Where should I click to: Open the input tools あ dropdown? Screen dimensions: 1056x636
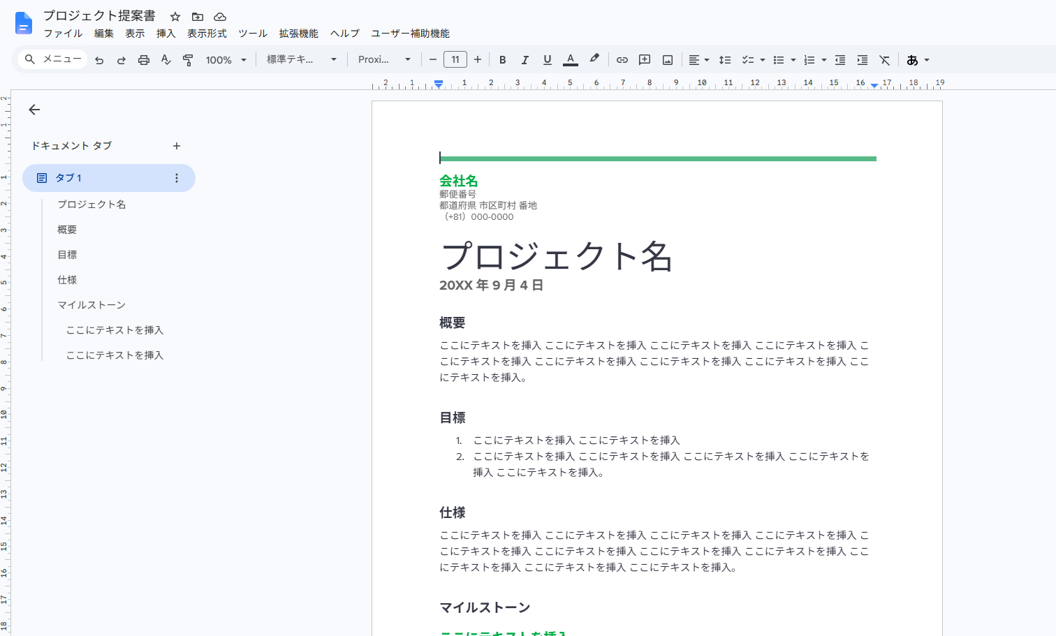(x=918, y=60)
